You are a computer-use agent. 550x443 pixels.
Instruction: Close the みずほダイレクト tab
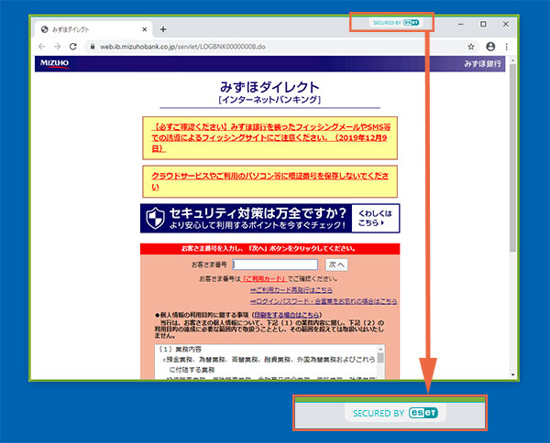coord(145,30)
